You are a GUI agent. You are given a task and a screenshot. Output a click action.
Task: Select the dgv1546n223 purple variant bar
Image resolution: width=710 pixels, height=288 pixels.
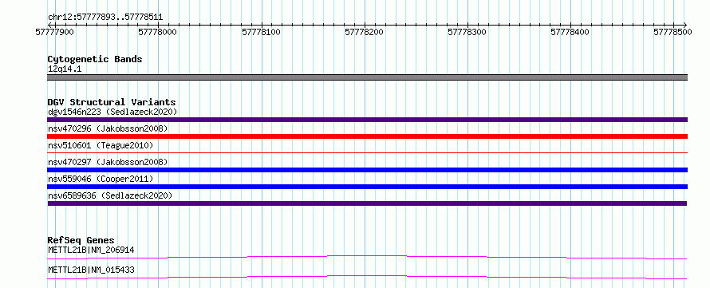(367, 120)
